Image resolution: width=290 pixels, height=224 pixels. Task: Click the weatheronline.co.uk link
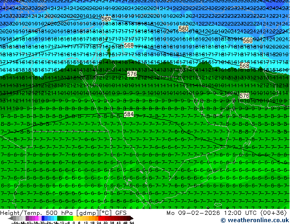[255, 220]
